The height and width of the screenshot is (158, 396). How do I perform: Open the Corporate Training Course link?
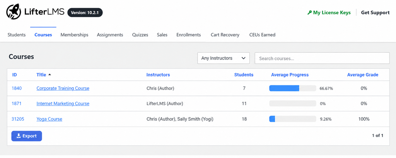point(63,88)
